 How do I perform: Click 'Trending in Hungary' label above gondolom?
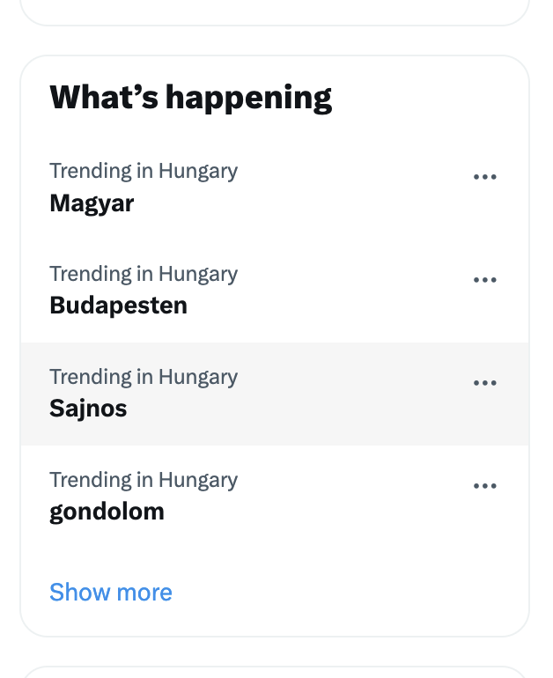click(144, 480)
